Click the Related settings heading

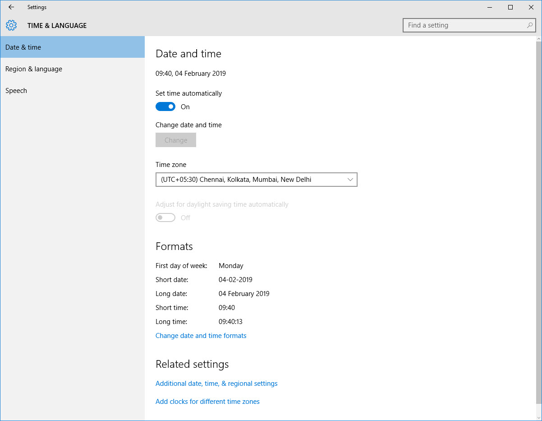pyautogui.click(x=192, y=364)
